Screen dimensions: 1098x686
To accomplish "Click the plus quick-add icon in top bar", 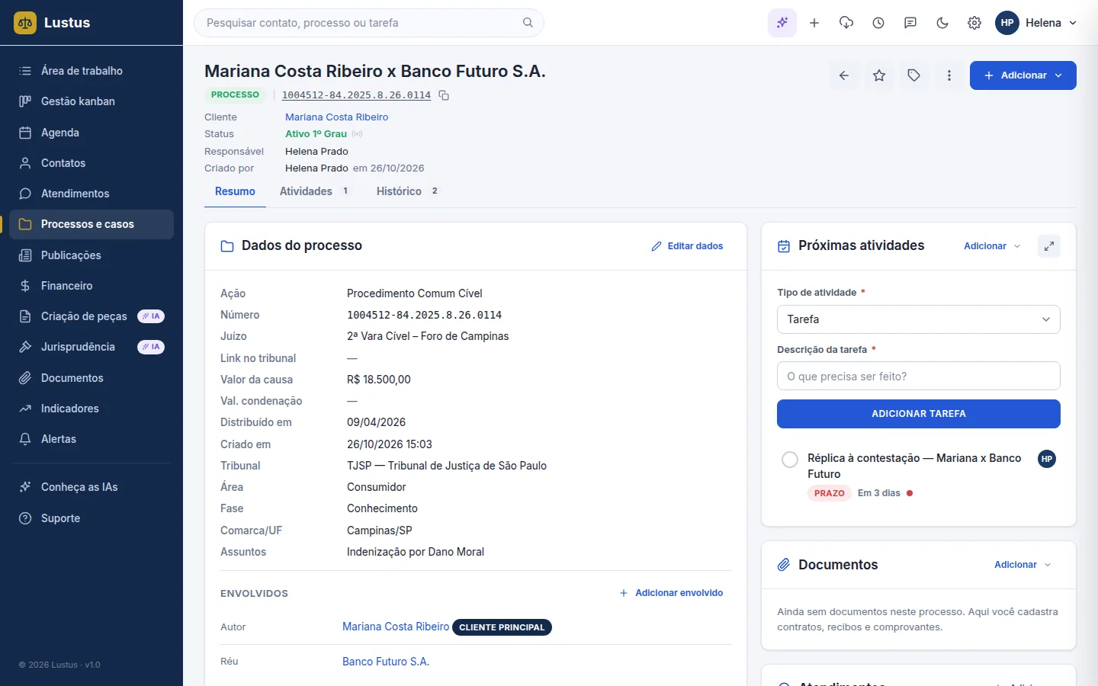I will pos(814,23).
